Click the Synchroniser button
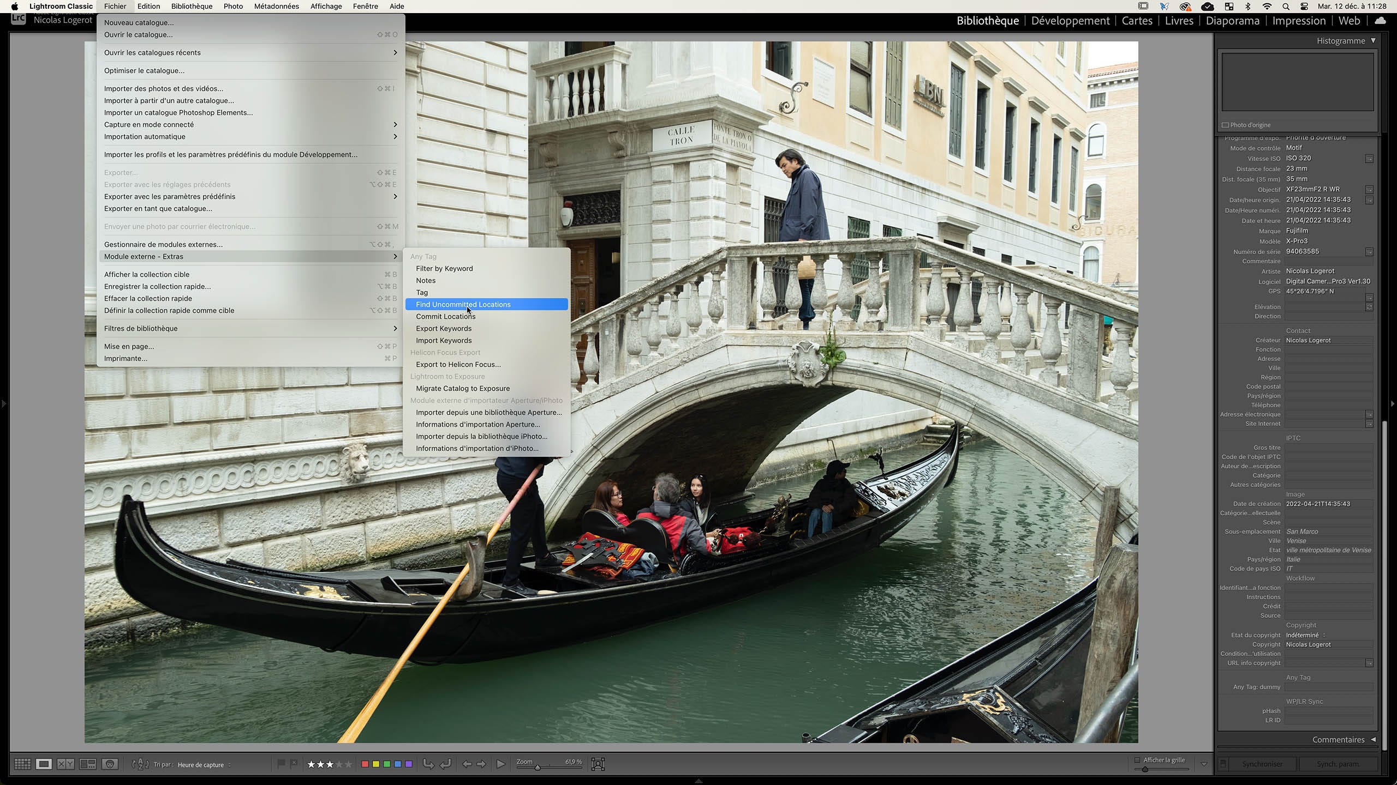The image size is (1397, 785). (1262, 764)
